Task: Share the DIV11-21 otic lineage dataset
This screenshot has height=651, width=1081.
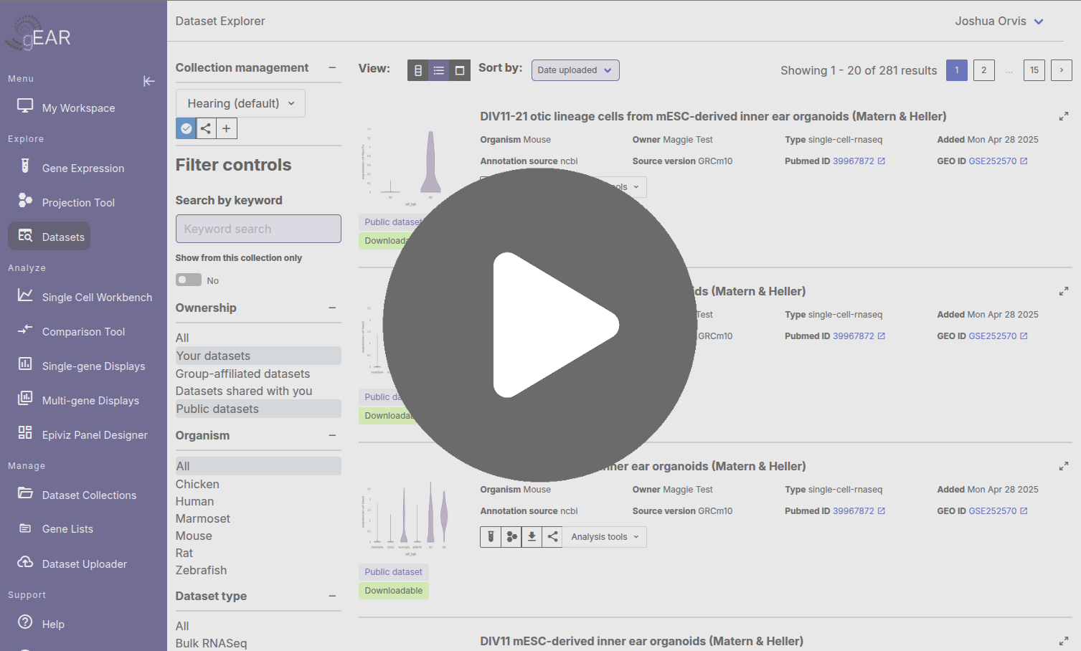Action: point(552,187)
